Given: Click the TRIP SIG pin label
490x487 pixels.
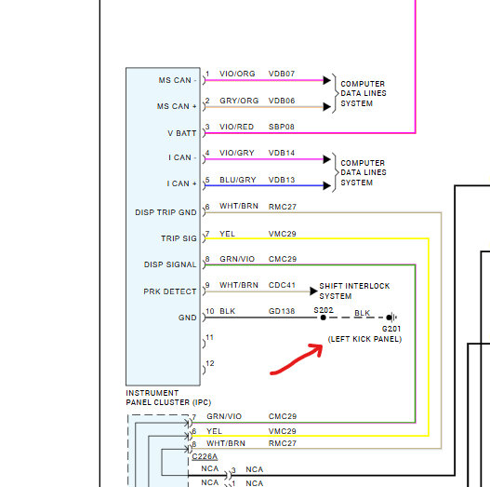Looking at the screenshot, I should pos(179,238).
